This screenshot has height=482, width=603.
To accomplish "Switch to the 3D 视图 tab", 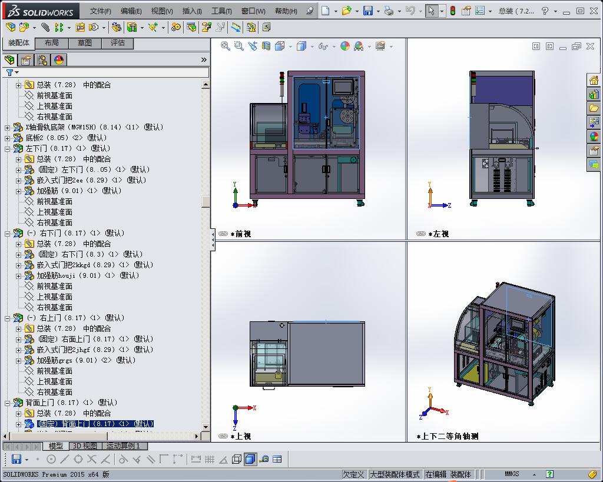I will coord(85,446).
